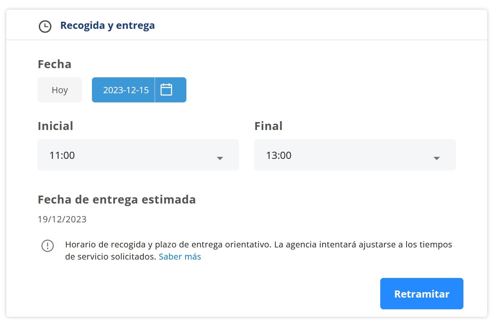
Task: Click the dropdown arrow on the Final field
Action: 436,158
